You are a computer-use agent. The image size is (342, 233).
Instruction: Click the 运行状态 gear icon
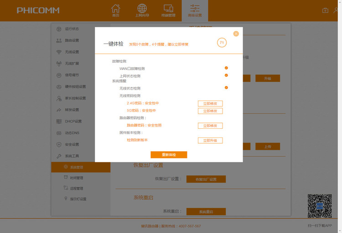(59, 29)
